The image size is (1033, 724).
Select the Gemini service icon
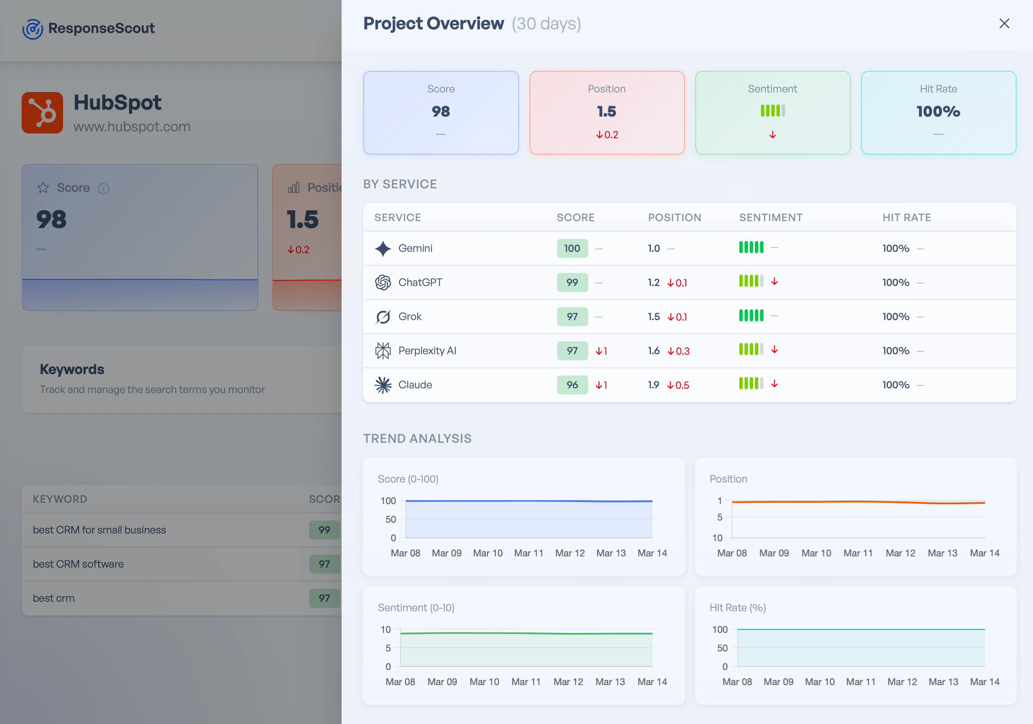383,248
